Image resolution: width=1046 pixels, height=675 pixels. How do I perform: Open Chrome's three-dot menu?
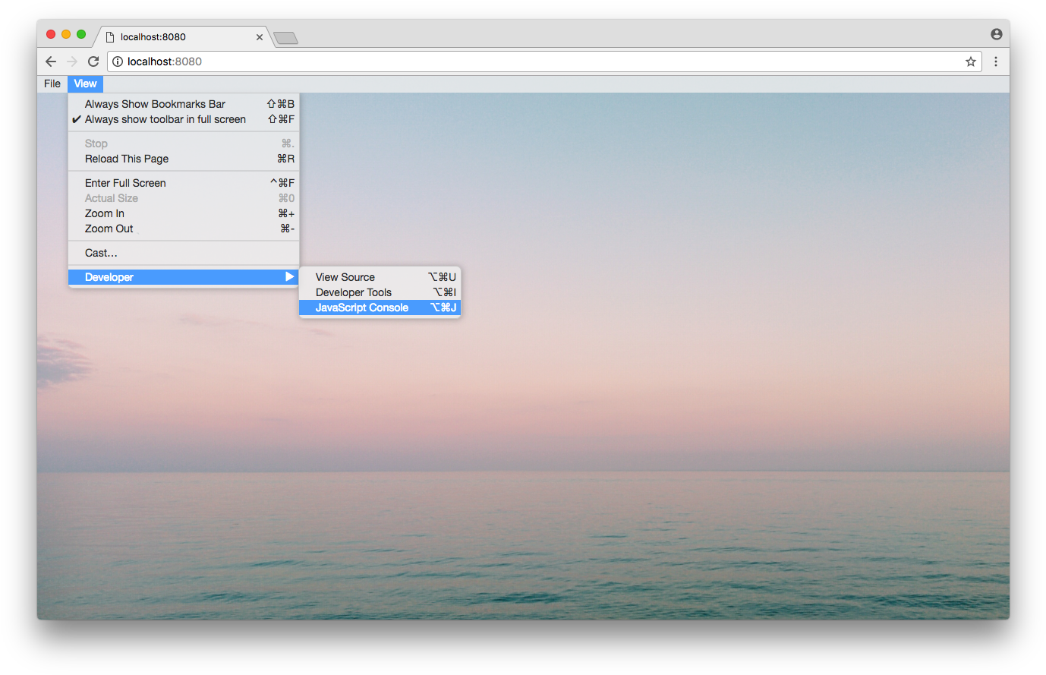pos(996,62)
